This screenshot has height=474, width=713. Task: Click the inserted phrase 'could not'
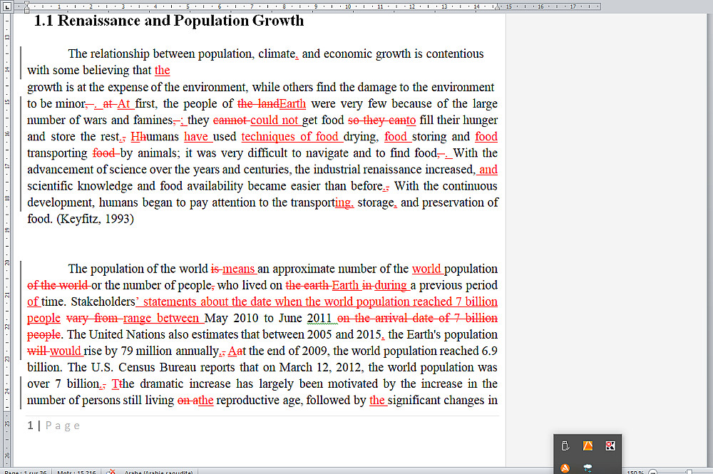click(275, 120)
